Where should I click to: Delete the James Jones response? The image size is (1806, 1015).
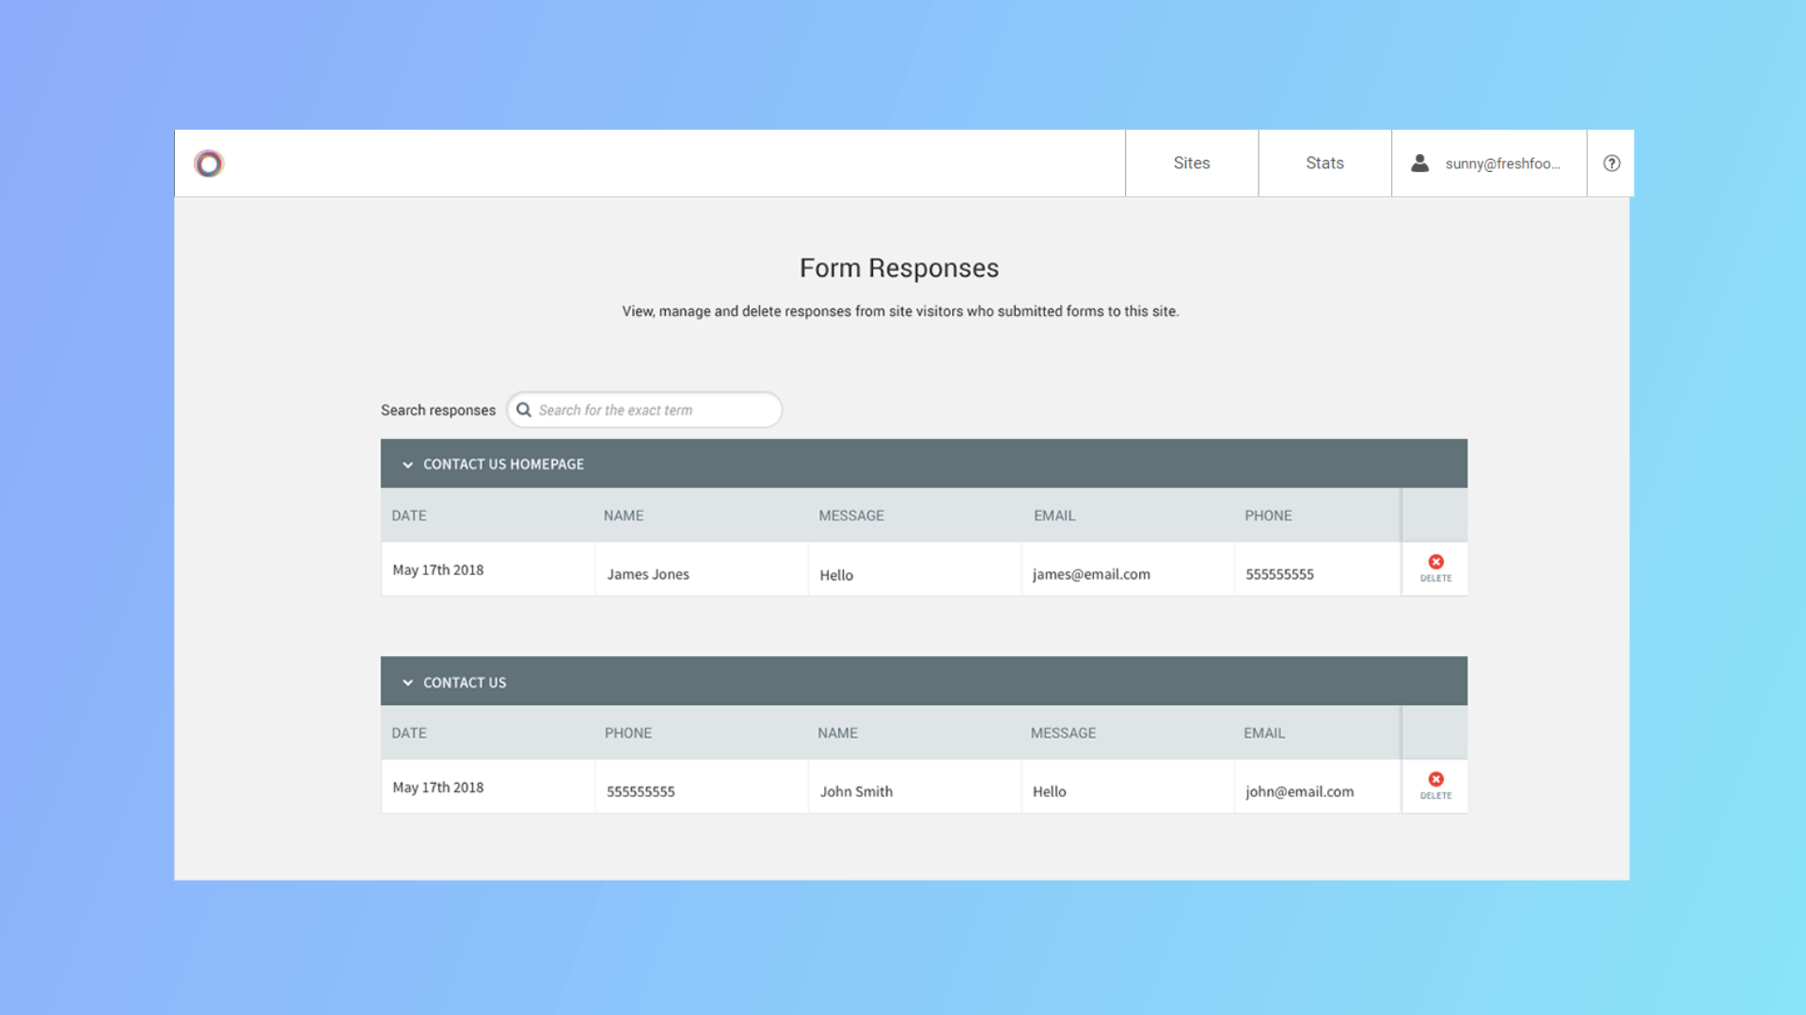[x=1435, y=569]
